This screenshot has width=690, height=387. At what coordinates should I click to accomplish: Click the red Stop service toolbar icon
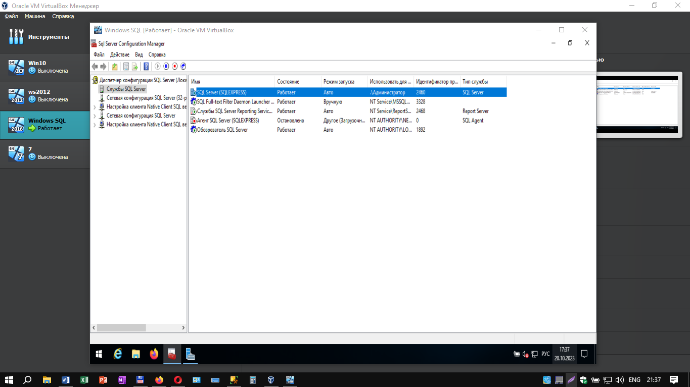[175, 66]
